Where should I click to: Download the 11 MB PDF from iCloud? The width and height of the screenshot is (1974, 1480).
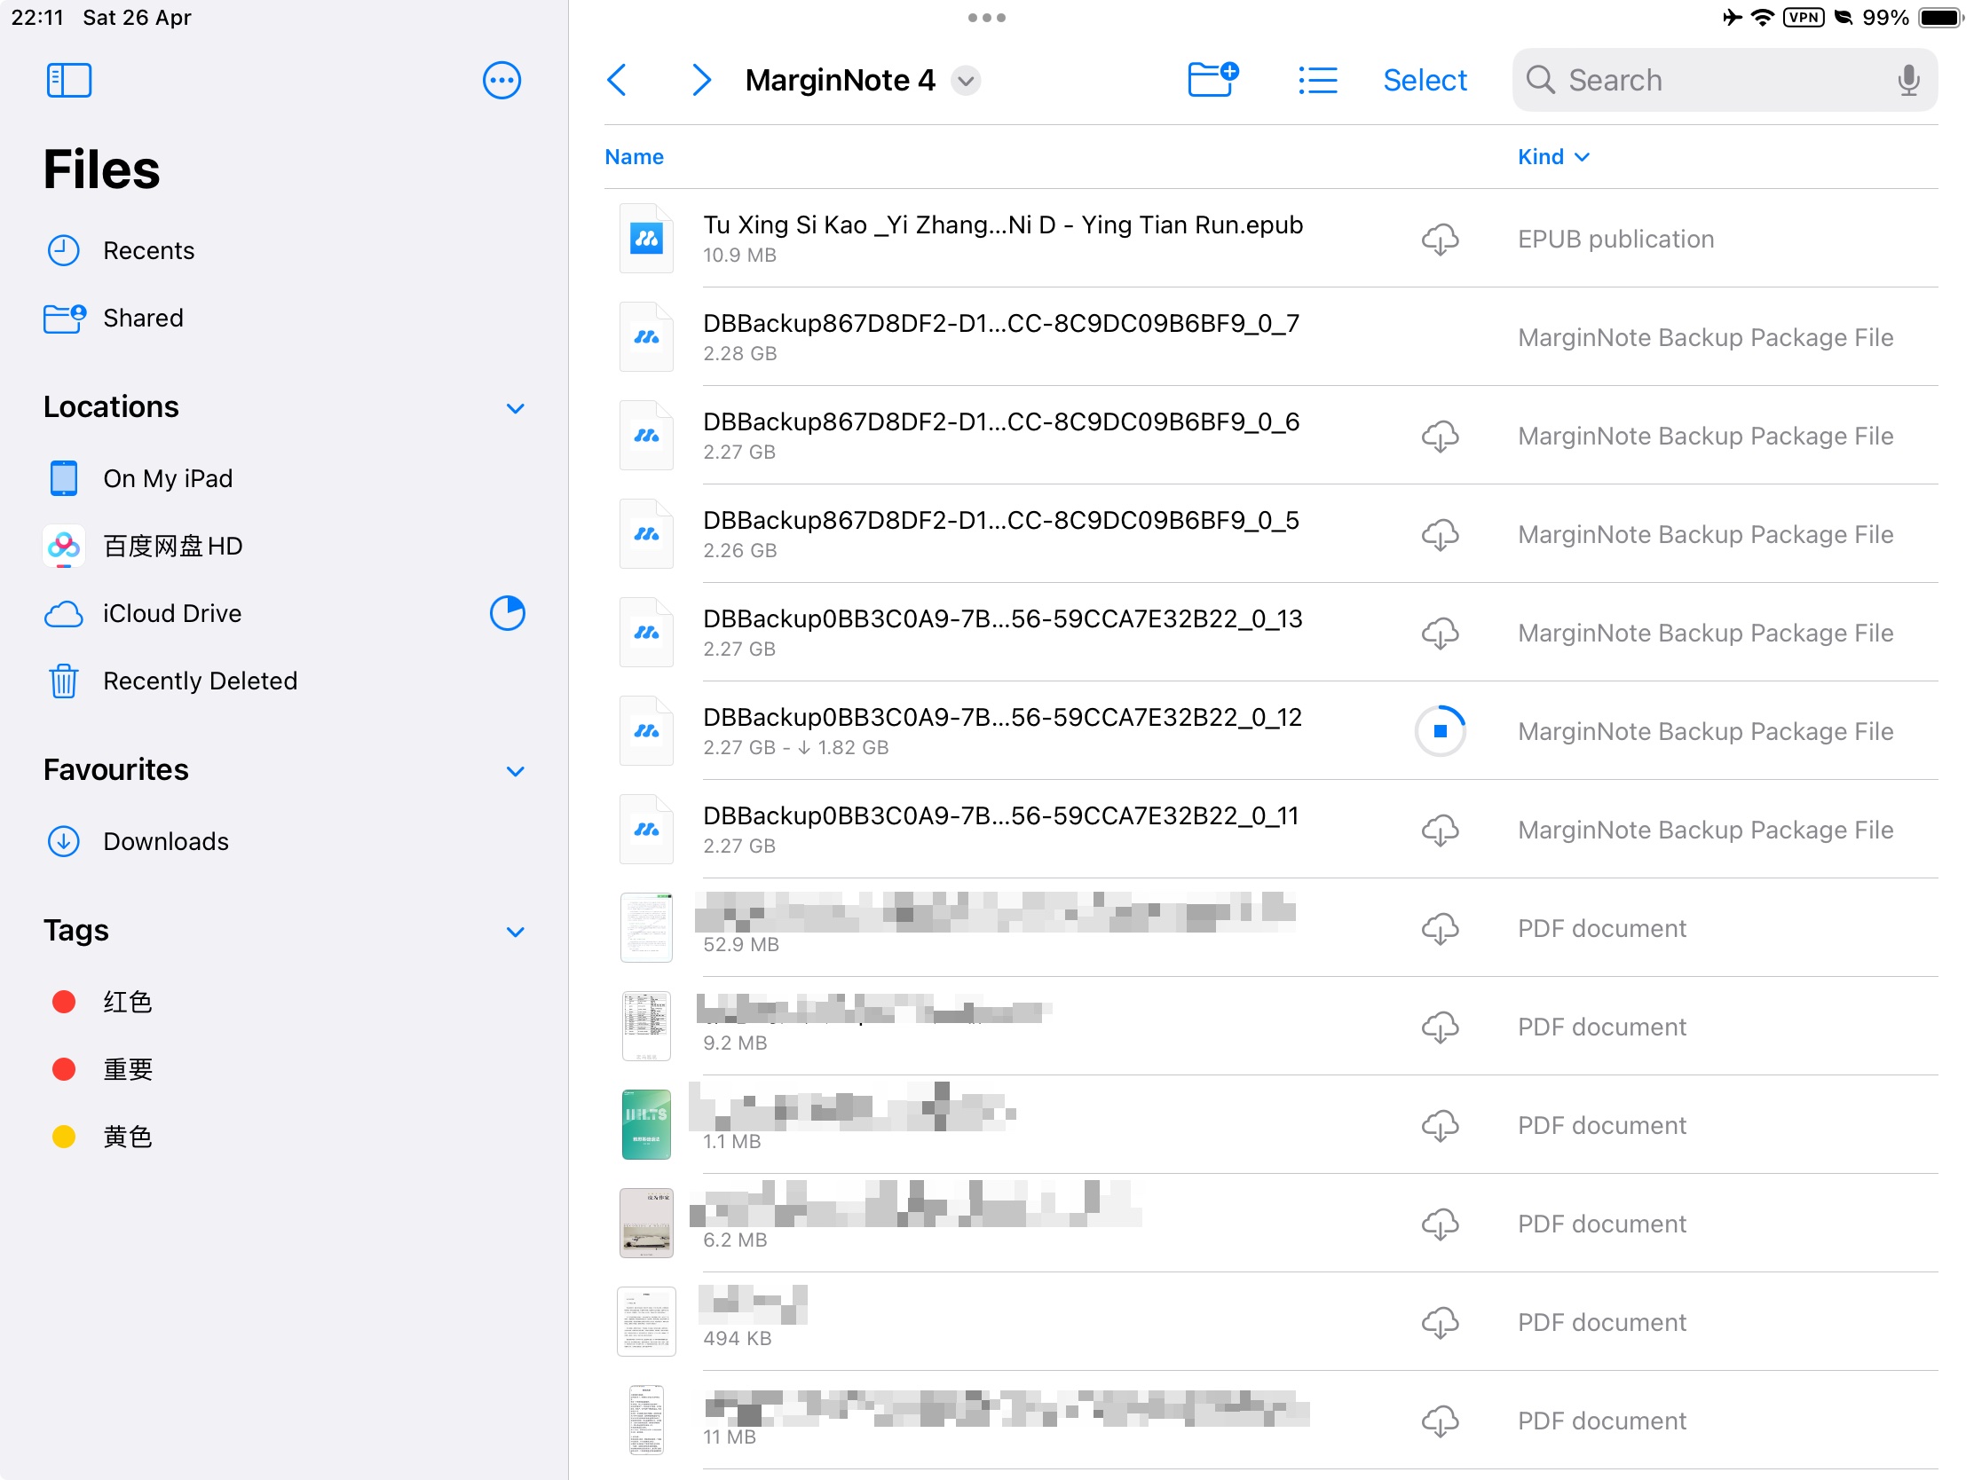pyautogui.click(x=1440, y=1421)
